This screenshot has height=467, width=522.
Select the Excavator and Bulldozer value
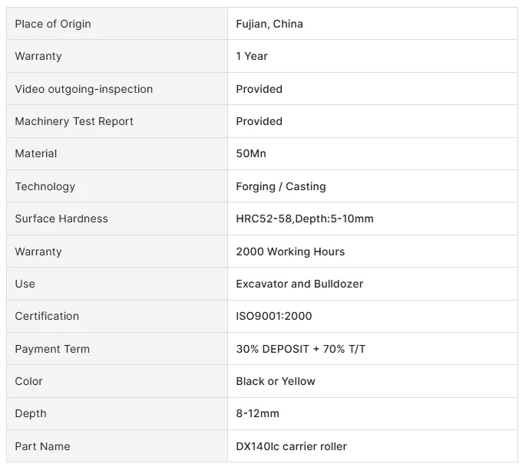[299, 284]
